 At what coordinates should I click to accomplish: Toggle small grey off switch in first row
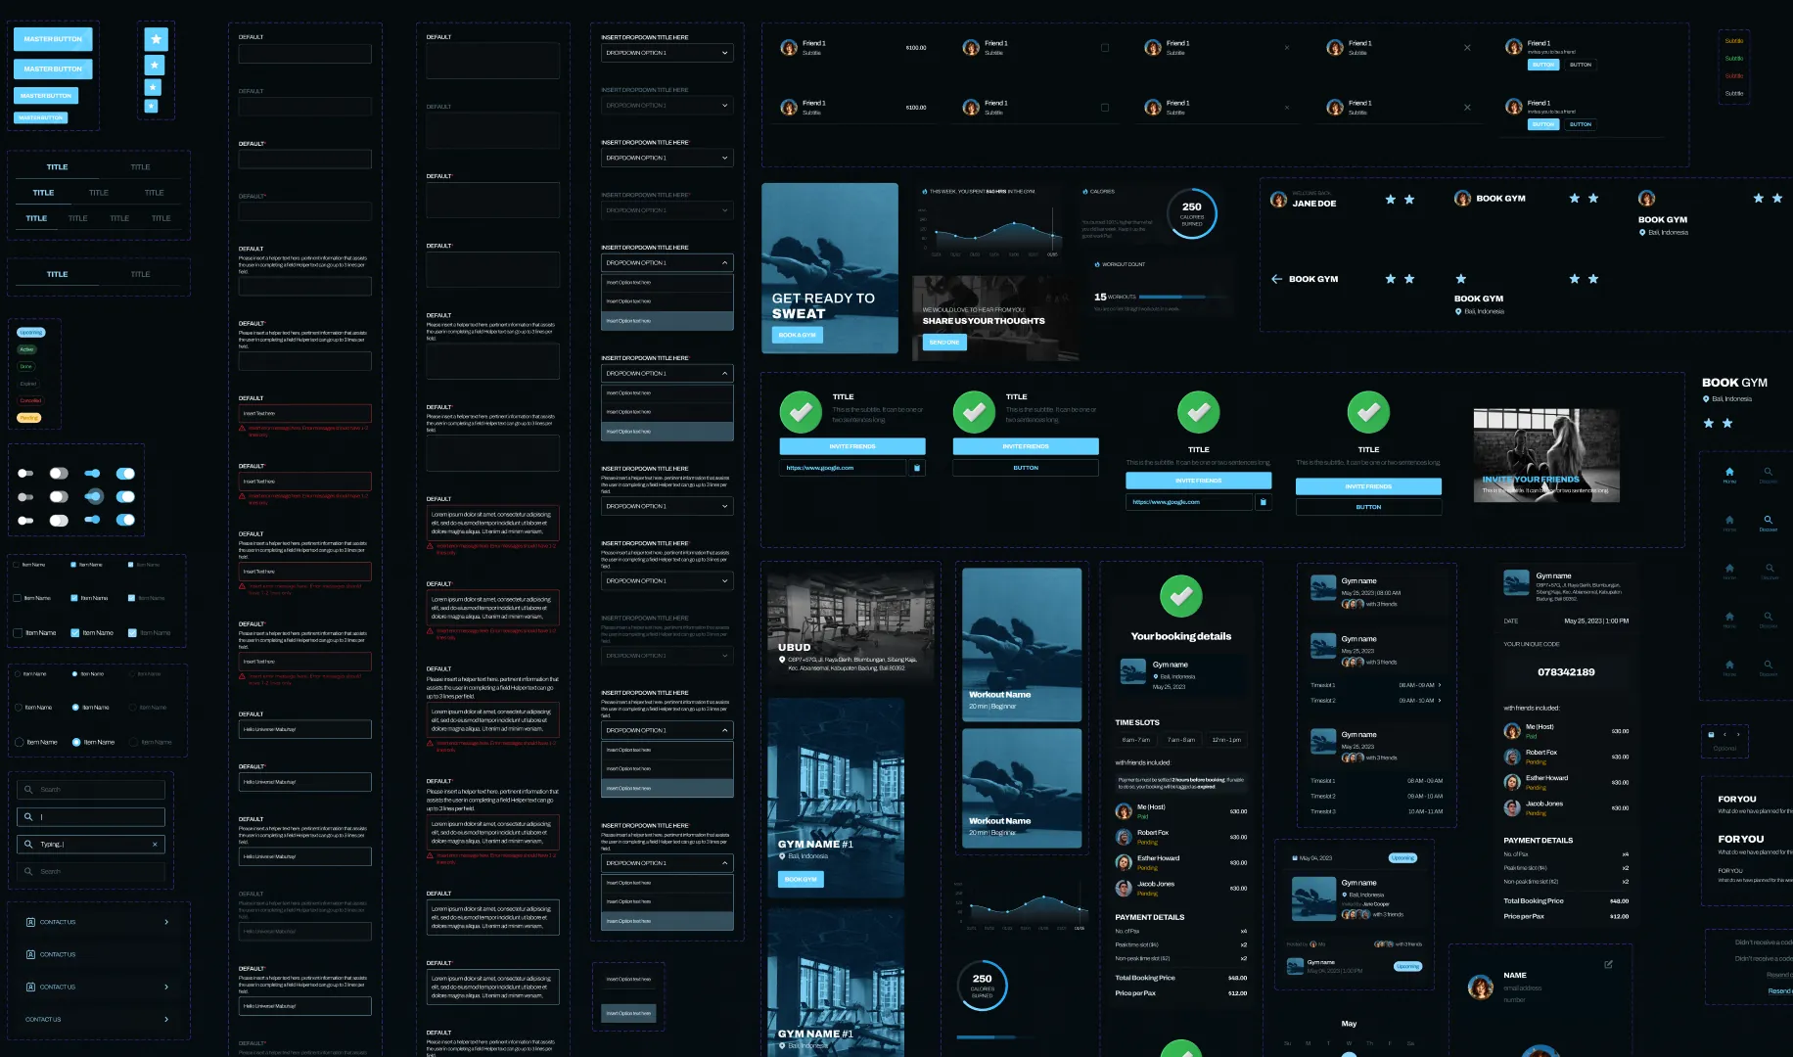point(25,474)
